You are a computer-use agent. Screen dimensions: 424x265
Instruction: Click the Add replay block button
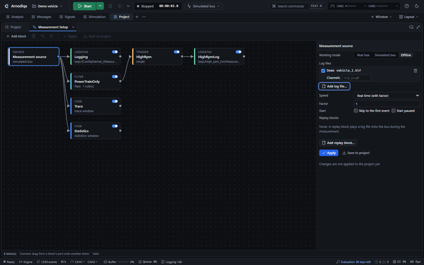(x=338, y=143)
